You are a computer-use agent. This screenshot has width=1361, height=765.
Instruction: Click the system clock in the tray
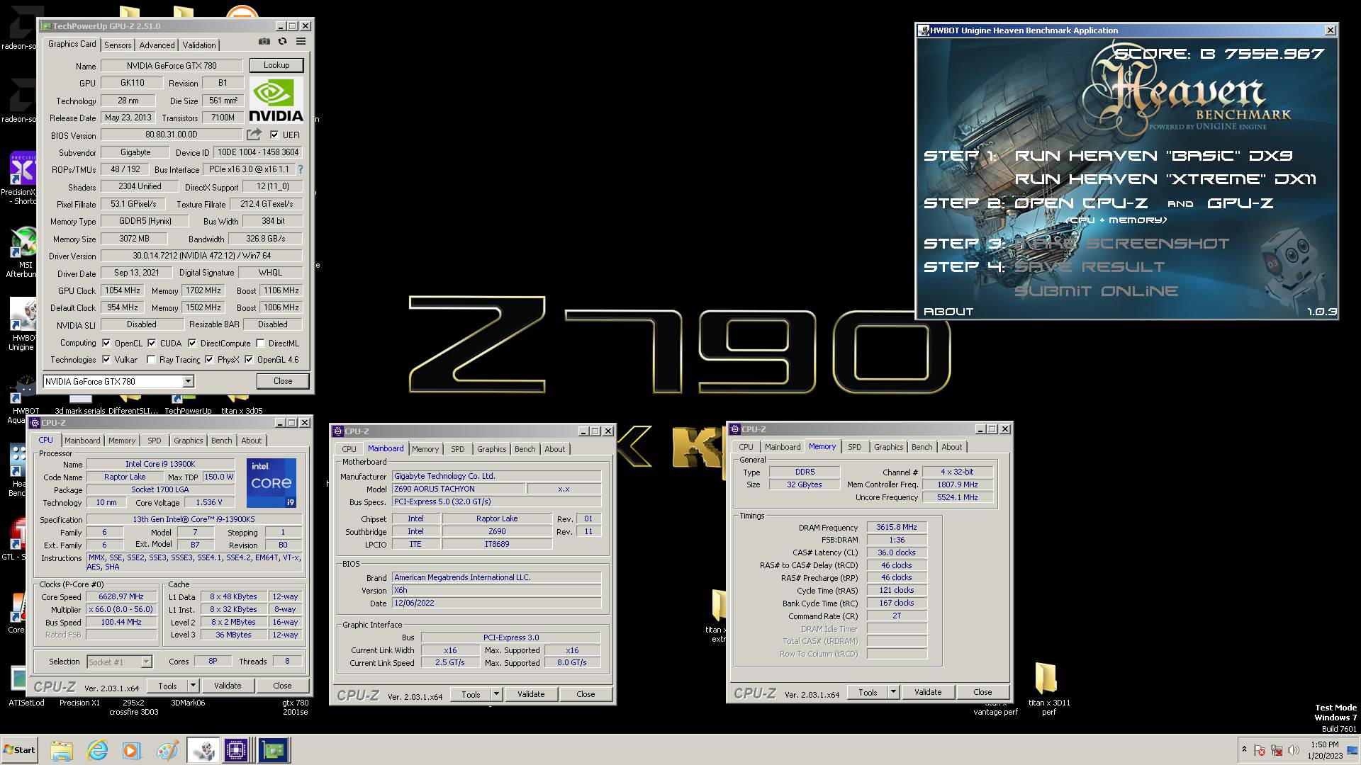point(1324,750)
